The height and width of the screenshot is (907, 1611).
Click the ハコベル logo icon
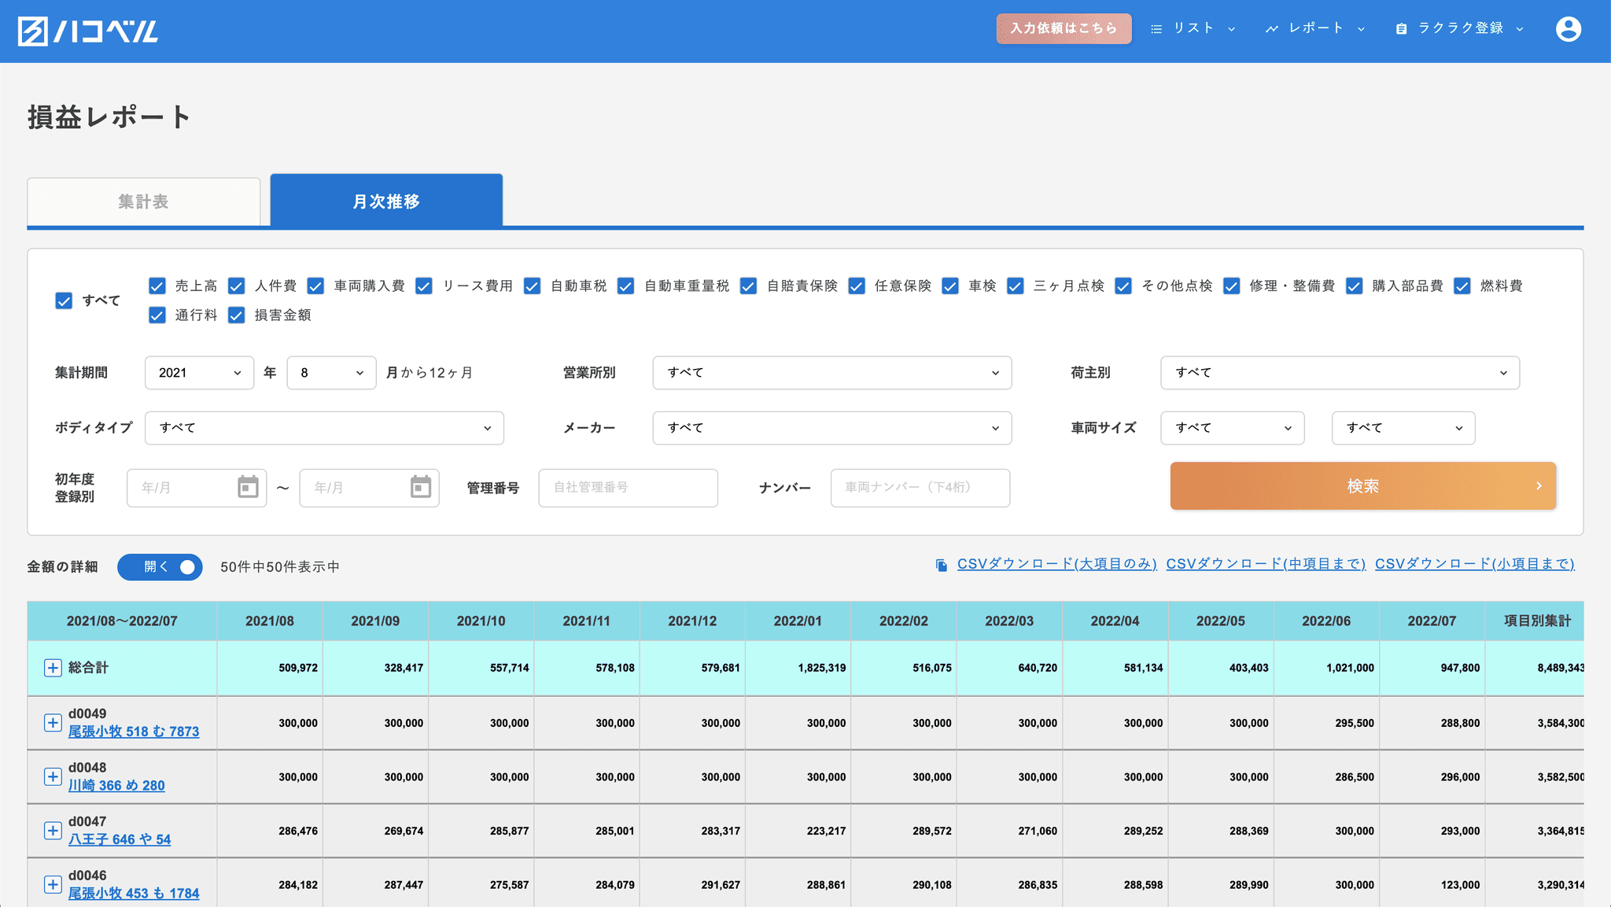pyautogui.click(x=33, y=31)
